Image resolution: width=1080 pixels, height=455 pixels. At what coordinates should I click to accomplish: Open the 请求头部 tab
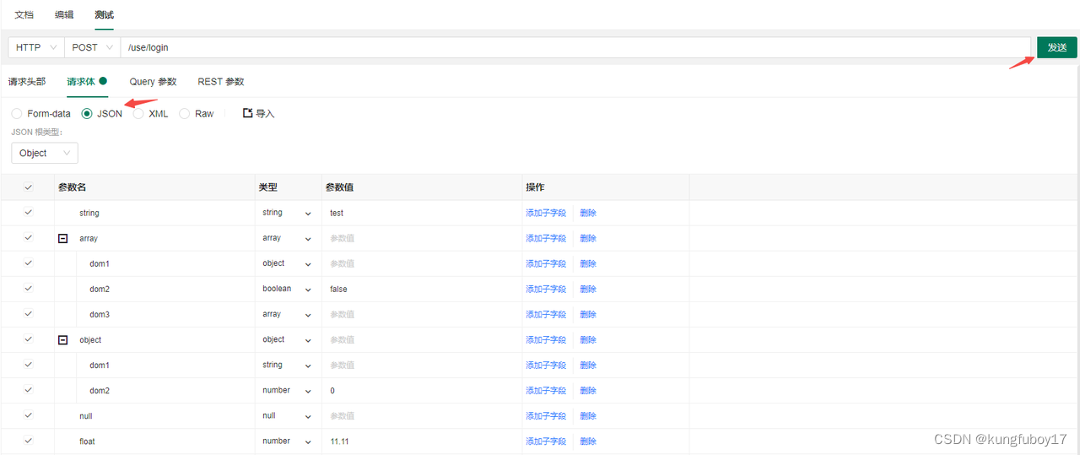(x=27, y=81)
